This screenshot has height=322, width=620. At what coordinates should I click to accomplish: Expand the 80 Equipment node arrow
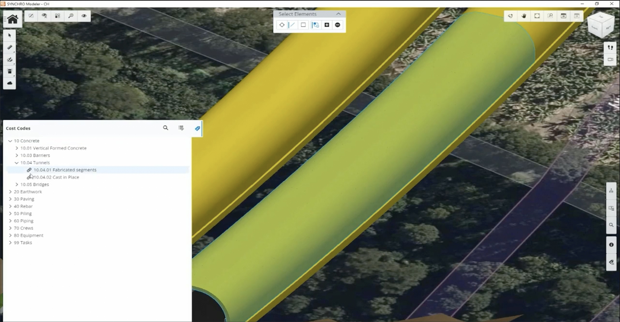click(10, 235)
